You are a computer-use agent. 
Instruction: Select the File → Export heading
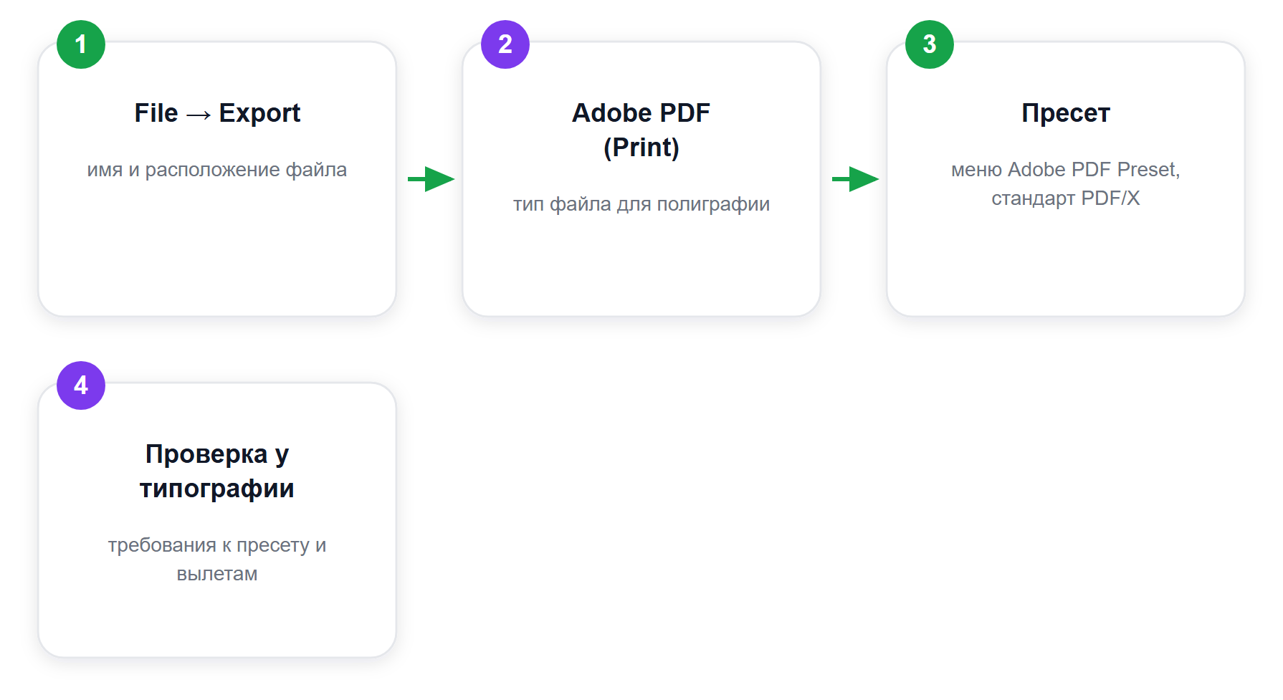click(217, 113)
